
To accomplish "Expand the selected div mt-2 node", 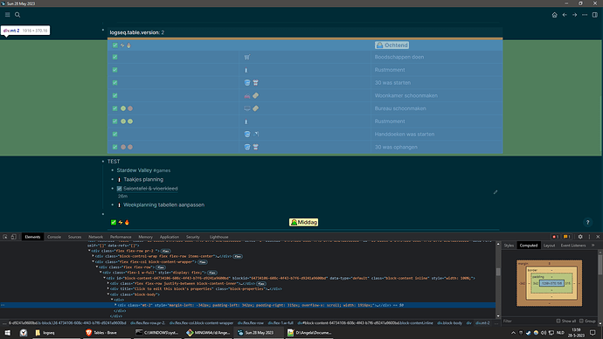I will [115, 305].
